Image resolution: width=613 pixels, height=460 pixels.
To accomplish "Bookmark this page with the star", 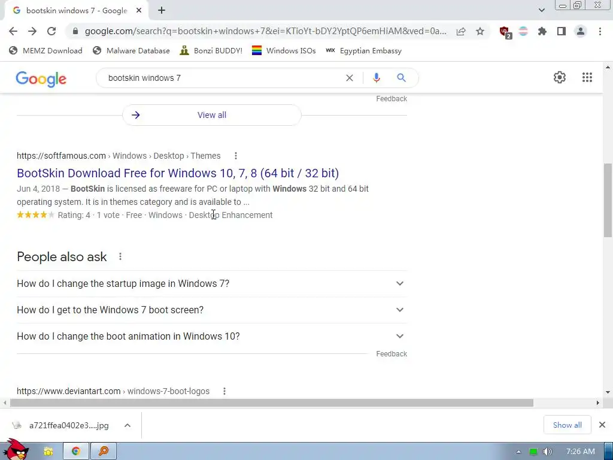I will (x=480, y=31).
